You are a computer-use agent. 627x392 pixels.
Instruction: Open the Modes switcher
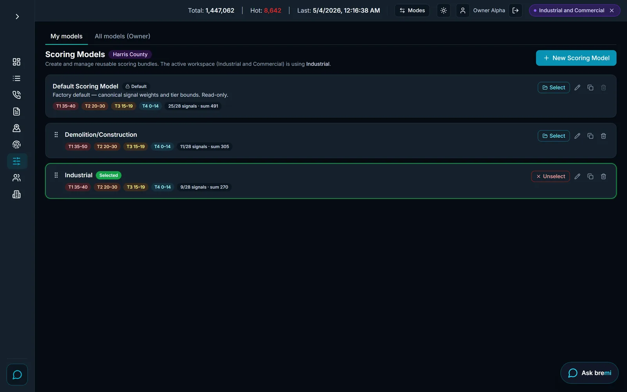(x=412, y=11)
